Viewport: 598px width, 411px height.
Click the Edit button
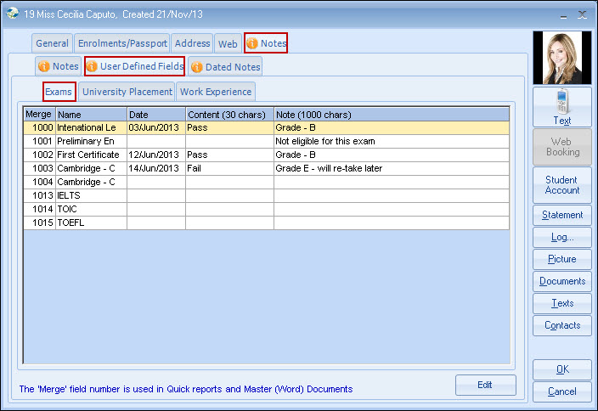(x=485, y=385)
